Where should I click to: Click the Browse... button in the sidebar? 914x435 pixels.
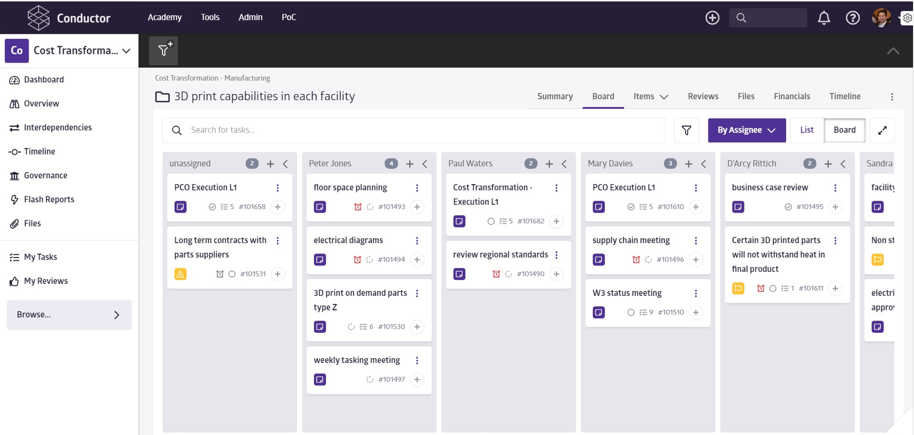coord(69,315)
